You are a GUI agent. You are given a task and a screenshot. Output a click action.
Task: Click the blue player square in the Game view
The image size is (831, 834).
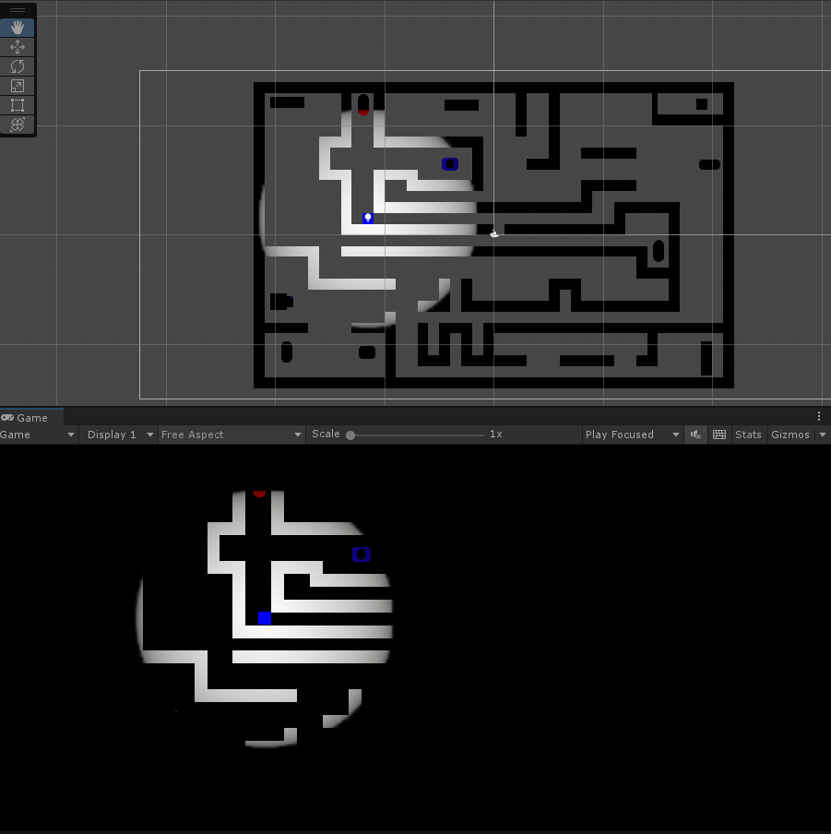[265, 618]
